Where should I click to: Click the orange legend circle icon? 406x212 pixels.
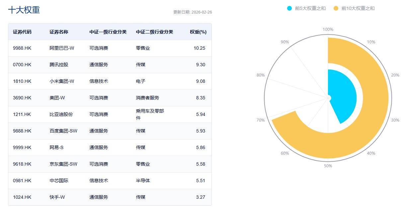(x=336, y=8)
